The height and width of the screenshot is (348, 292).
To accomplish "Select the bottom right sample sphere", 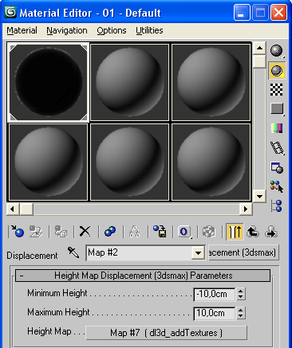I will (211, 162).
